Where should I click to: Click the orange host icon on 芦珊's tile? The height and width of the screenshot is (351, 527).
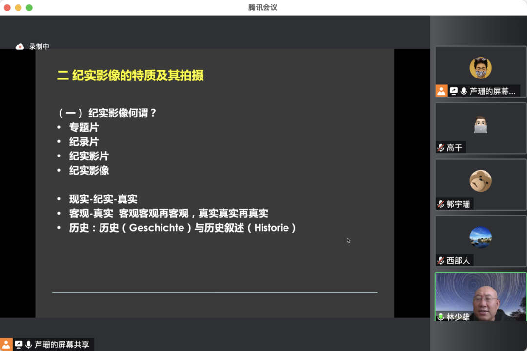coord(441,90)
